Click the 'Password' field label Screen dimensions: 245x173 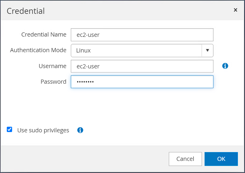click(53, 82)
